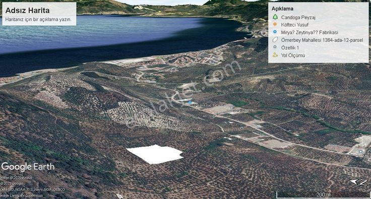371x199 pixels.
Task: Click the blue marker icon beside Mirya Fabrikası
Action: tap(275, 32)
